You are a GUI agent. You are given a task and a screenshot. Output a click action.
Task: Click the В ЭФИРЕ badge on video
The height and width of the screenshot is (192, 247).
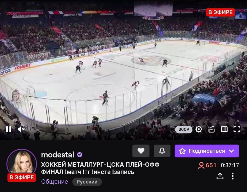[x=220, y=12]
